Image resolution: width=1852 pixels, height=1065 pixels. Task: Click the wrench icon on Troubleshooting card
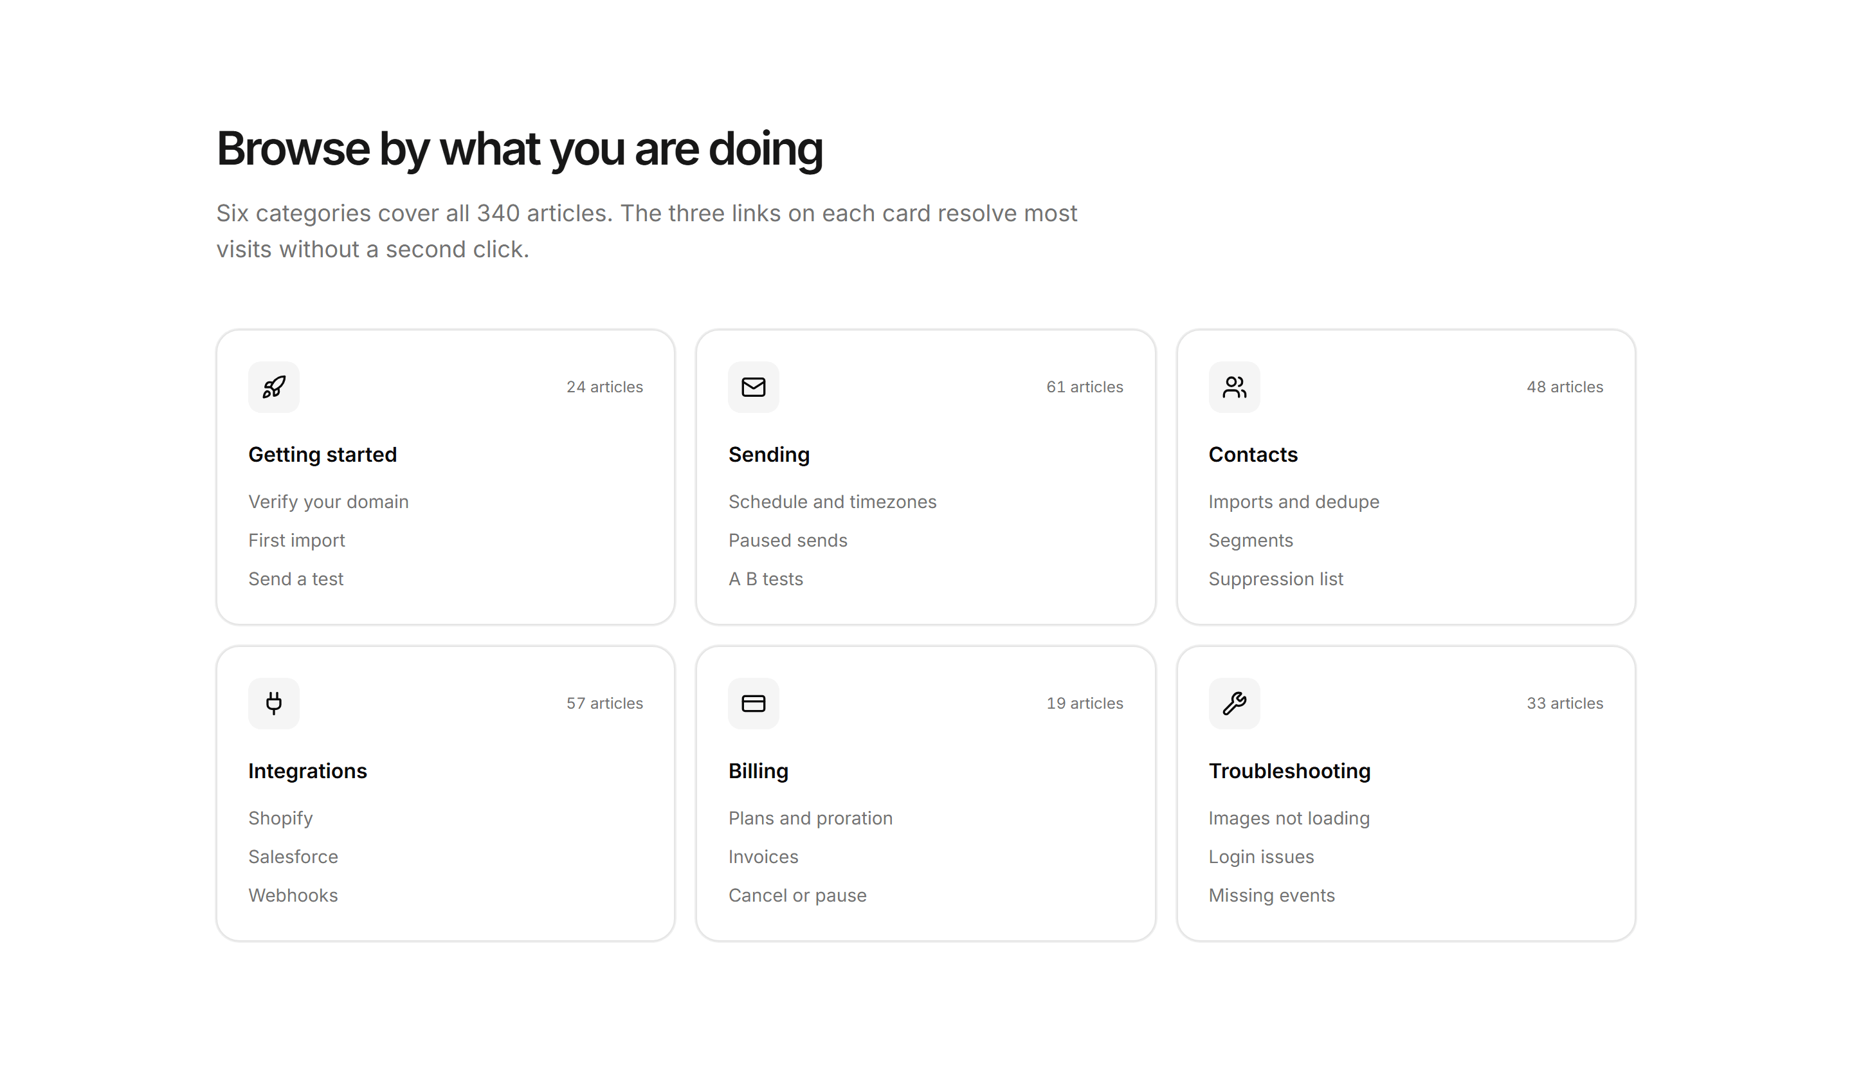pos(1234,703)
